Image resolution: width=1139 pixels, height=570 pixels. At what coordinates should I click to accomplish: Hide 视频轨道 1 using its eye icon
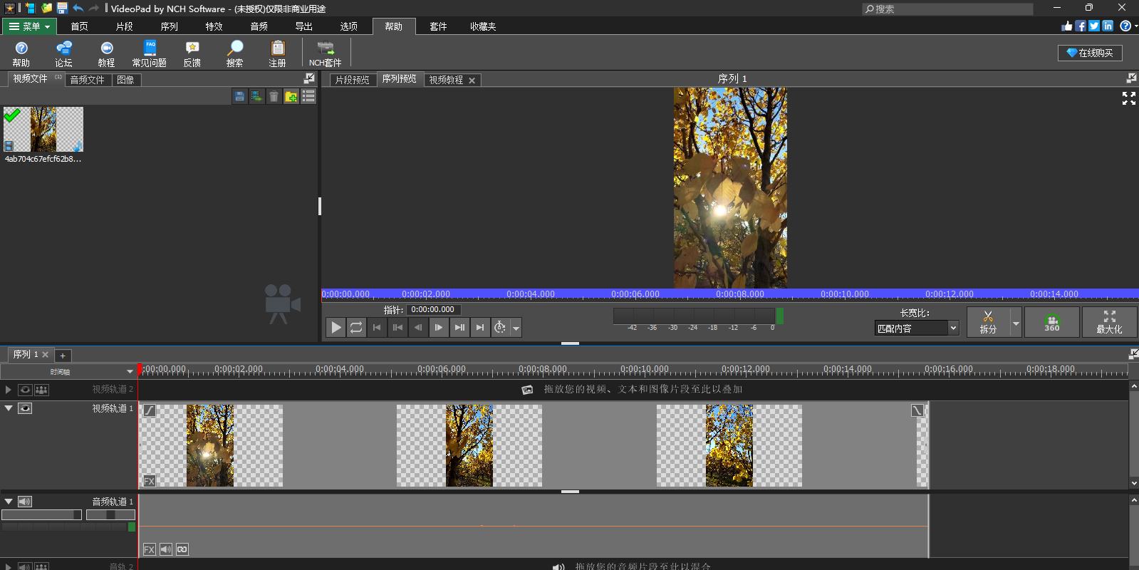coord(25,408)
